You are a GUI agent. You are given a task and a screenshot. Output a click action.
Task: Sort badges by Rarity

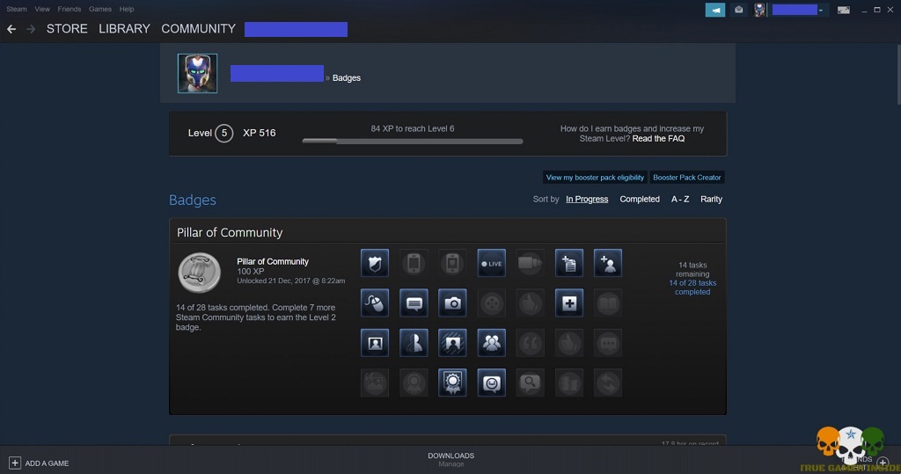click(x=711, y=199)
